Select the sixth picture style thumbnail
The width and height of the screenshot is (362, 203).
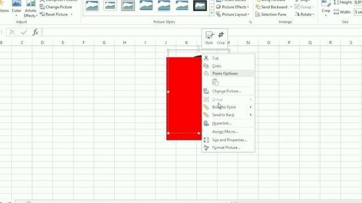coord(182,5)
